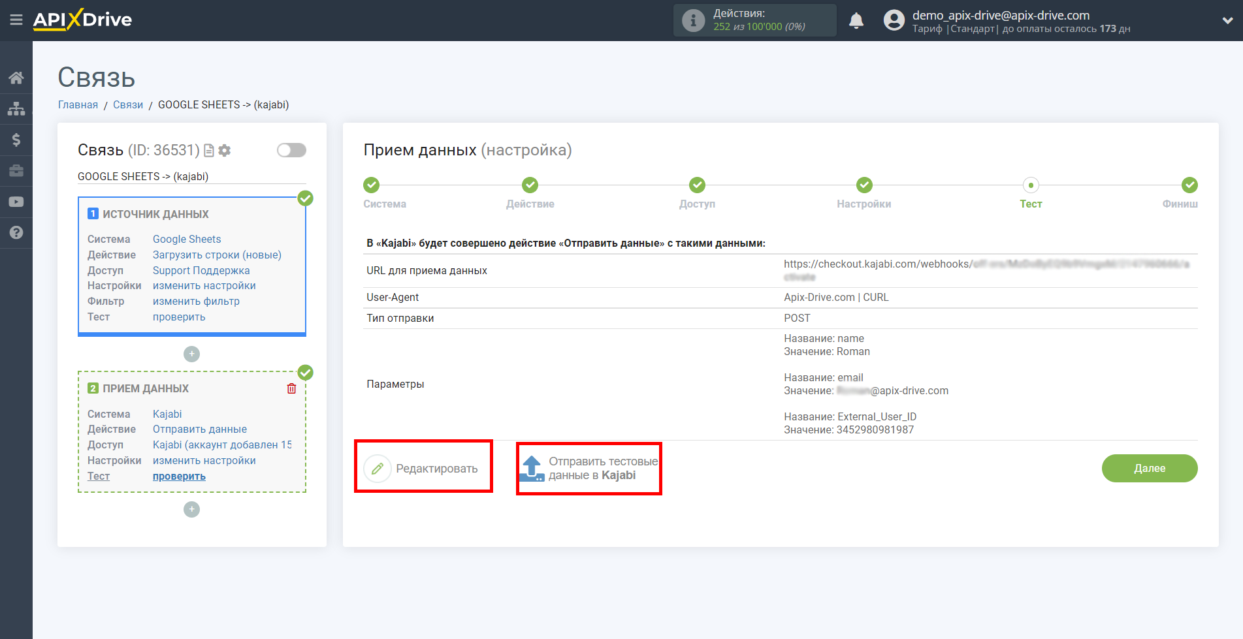
Task: Click the Значение: Roman text
Action: [827, 352]
